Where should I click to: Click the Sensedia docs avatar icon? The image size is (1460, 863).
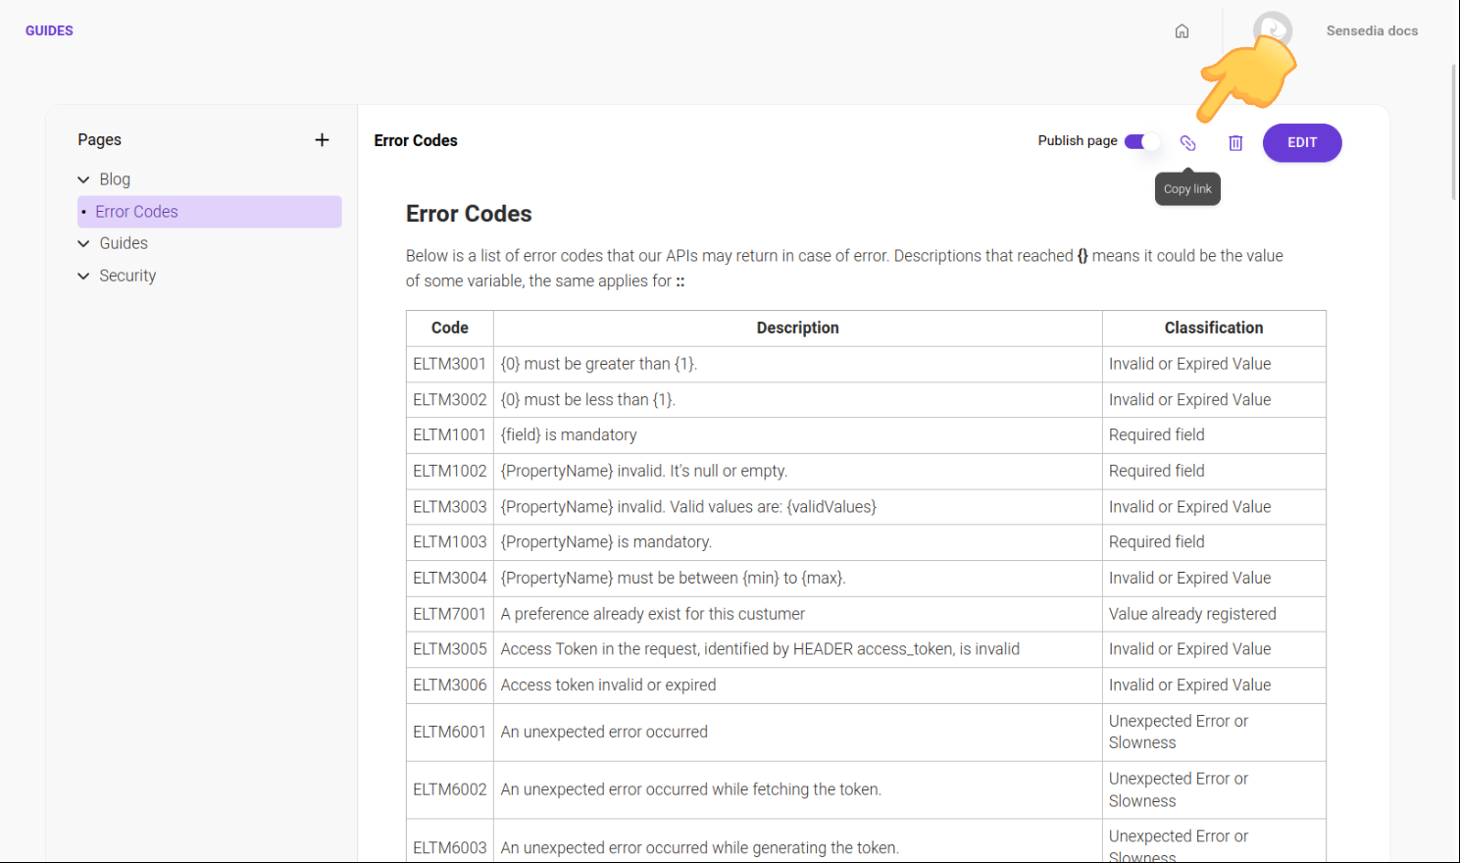[1273, 27]
